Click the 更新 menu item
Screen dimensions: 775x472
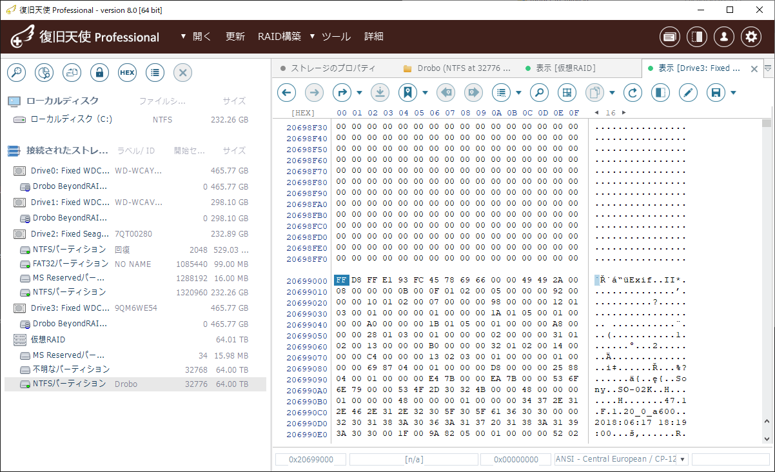point(235,37)
